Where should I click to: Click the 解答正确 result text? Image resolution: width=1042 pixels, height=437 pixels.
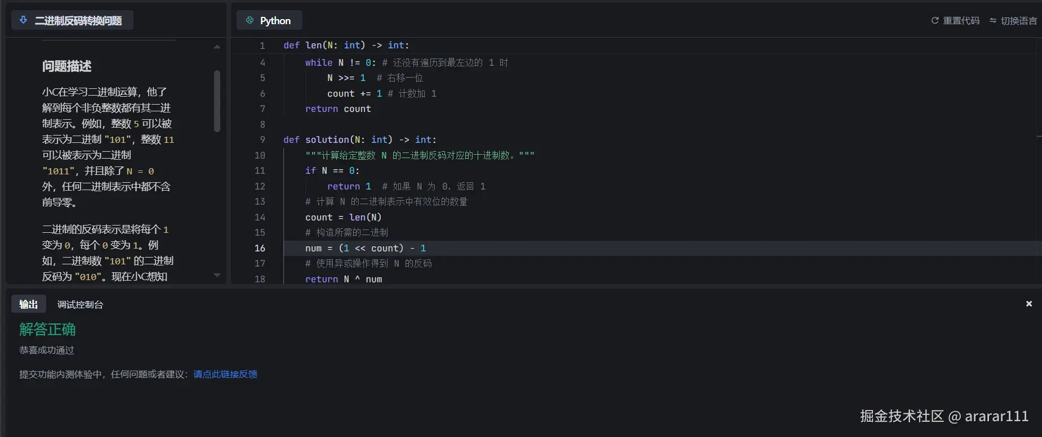[47, 329]
